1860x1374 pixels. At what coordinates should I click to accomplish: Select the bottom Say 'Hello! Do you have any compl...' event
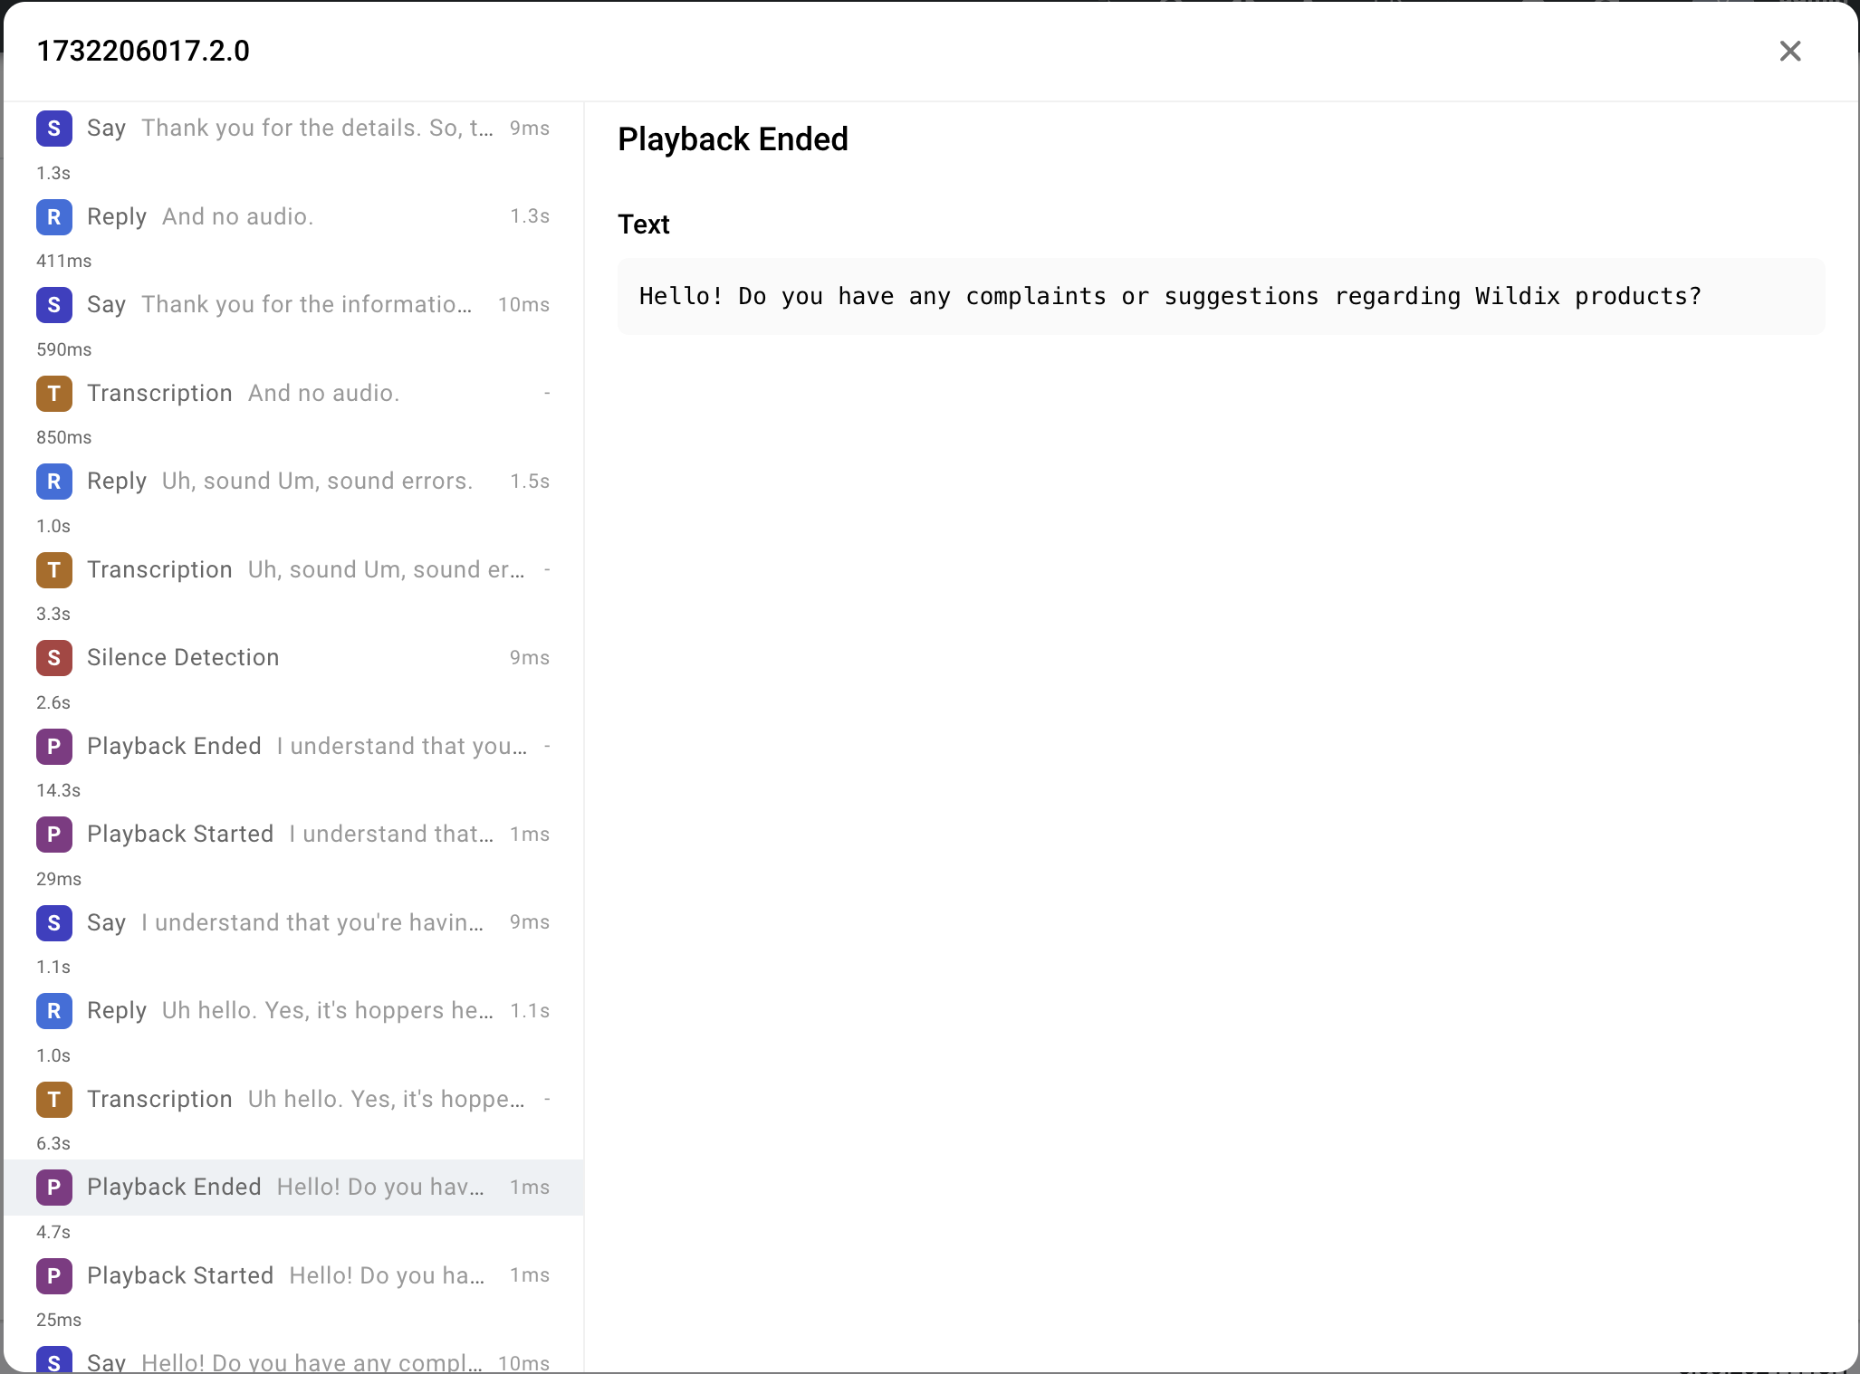pos(292,1361)
